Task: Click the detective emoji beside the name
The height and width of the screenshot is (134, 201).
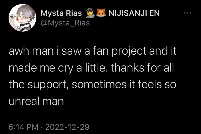Action: [89, 13]
